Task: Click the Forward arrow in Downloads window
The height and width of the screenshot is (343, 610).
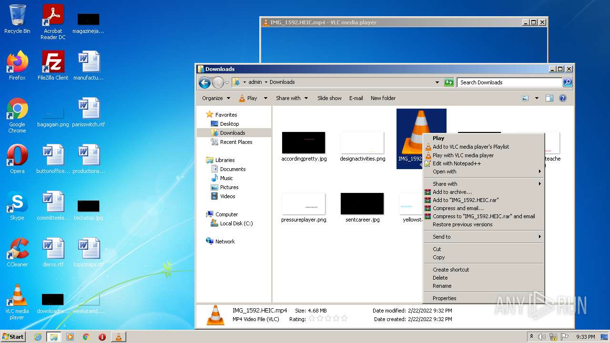Action: pyautogui.click(x=218, y=82)
